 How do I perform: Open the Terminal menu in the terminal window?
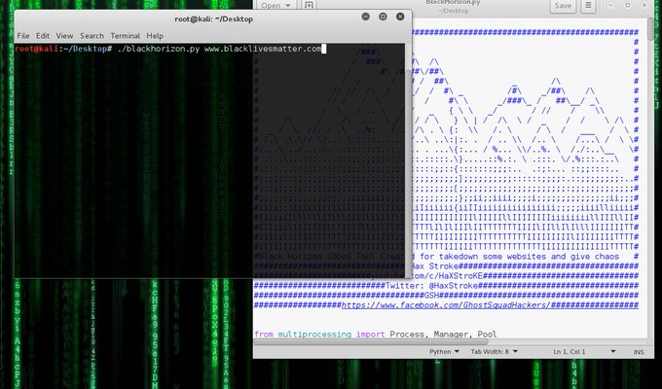125,36
